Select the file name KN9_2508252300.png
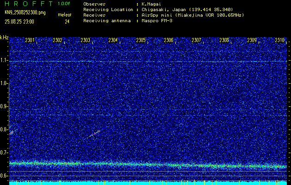The width and height of the screenshot is (291, 185). 25,12
